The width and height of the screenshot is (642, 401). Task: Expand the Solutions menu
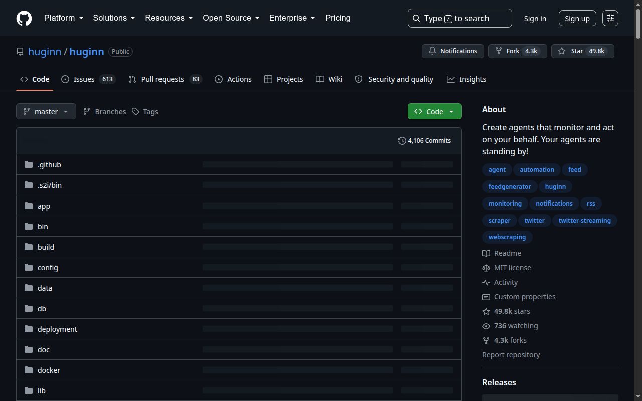click(x=114, y=18)
